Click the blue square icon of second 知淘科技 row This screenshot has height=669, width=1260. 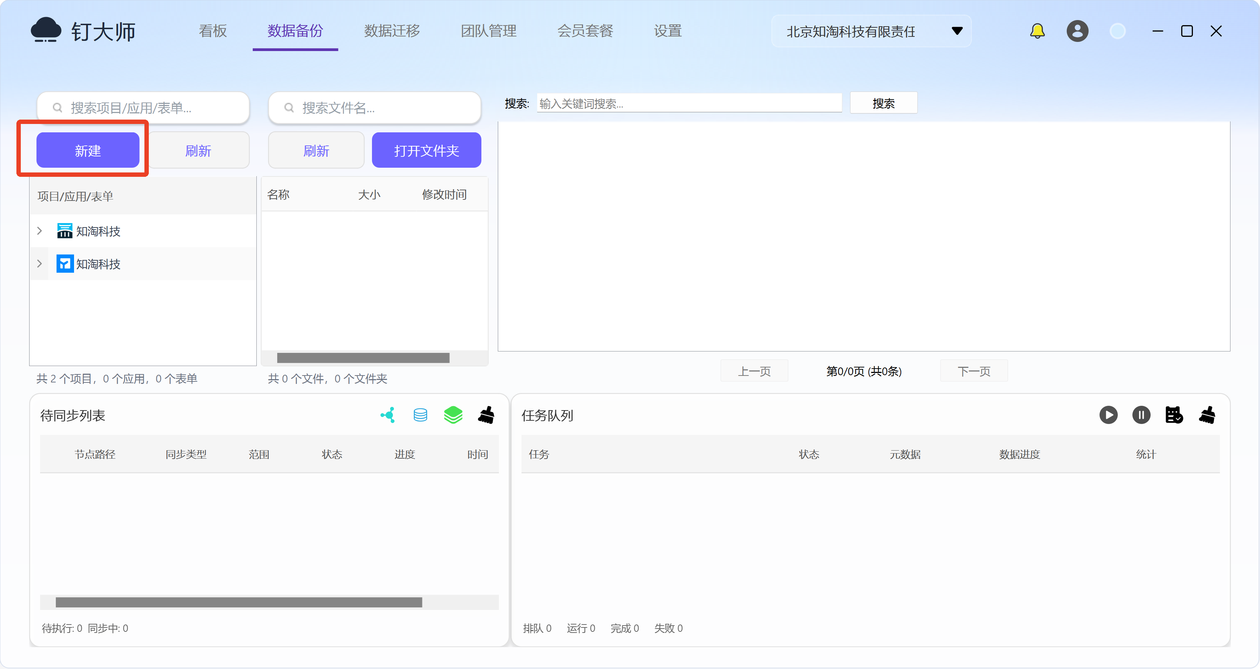[65, 264]
